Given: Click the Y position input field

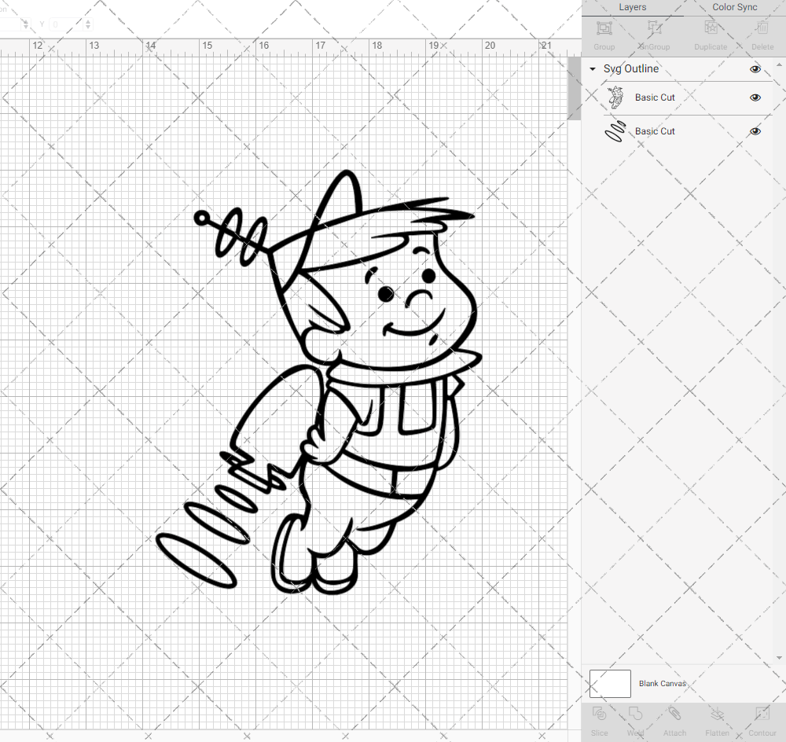Looking at the screenshot, I should (x=66, y=24).
